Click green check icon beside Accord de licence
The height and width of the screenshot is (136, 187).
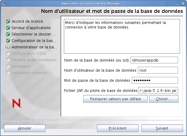click(x=8, y=21)
